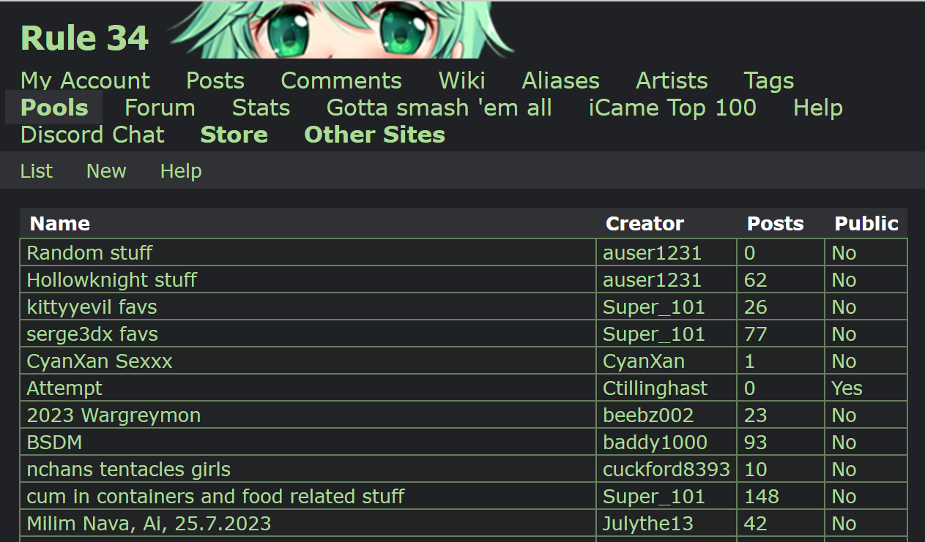
Task: Open the My Account page
Action: click(85, 80)
